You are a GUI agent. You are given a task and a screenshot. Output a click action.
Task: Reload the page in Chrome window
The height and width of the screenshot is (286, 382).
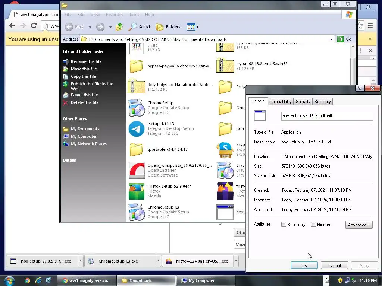pyautogui.click(x=34, y=25)
